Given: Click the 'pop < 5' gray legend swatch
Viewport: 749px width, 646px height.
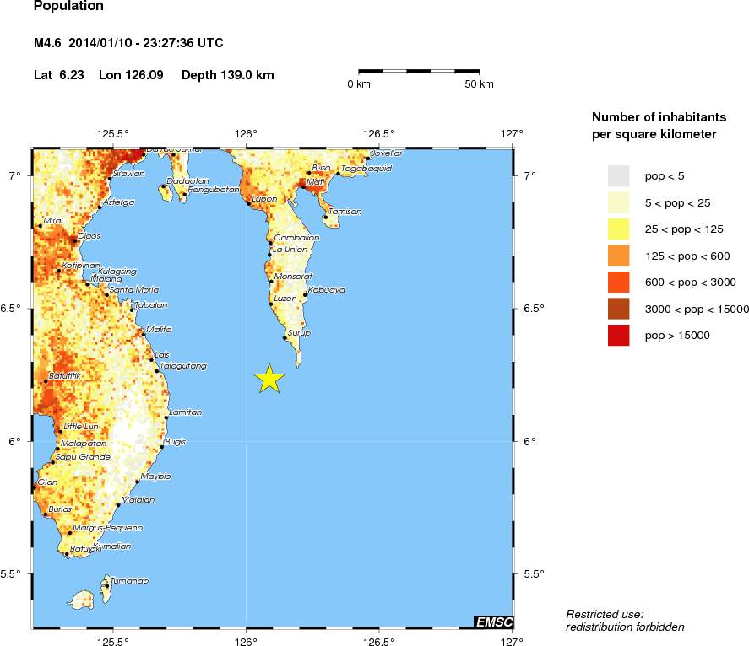Looking at the screenshot, I should coord(618,175).
